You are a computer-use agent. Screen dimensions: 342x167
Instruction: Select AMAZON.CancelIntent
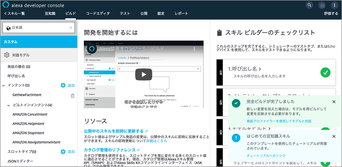(30, 114)
